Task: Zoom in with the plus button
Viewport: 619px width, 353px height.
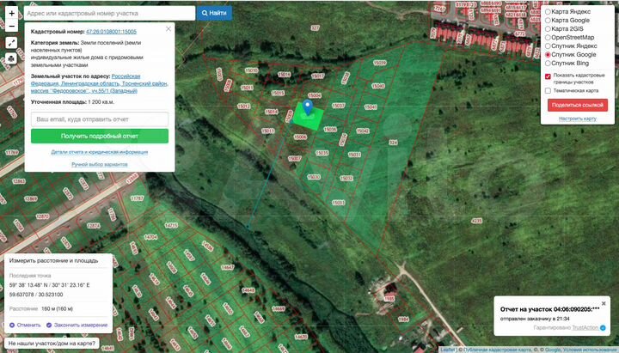Action: (11, 13)
